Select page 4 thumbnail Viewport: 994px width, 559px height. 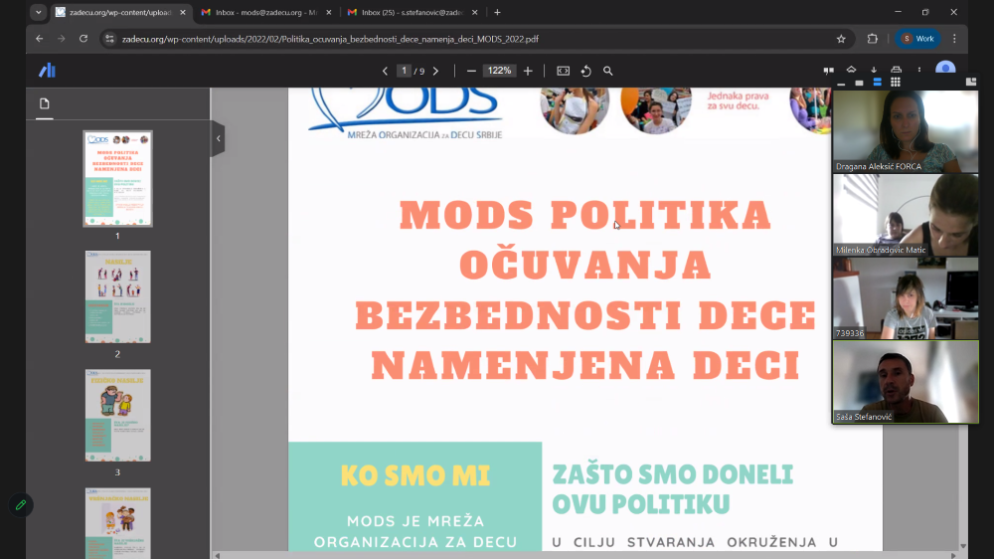(x=118, y=523)
